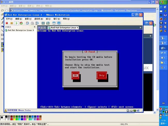Click the Revert to Snapshot toolbar icon
This screenshot has width=168, height=126.
[32, 23]
